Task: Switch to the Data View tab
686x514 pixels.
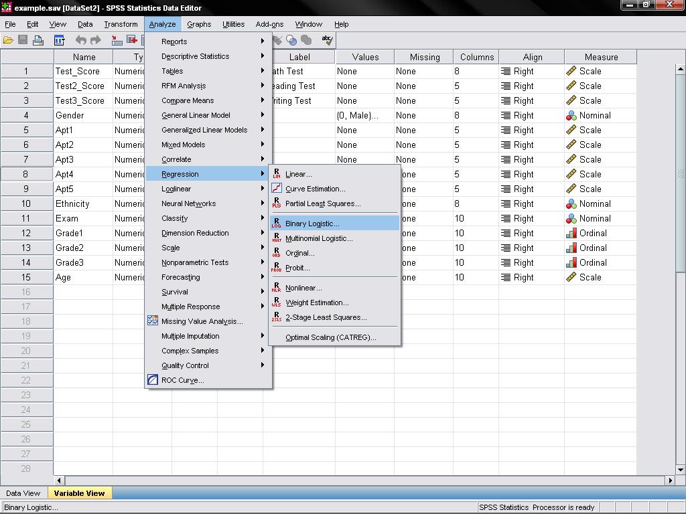Action: [23, 493]
